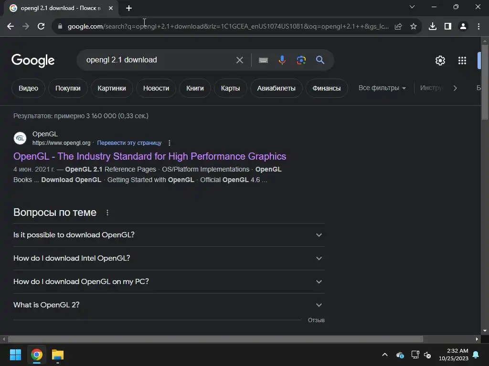Open the clock showing 2:32 AM
The height and width of the screenshot is (366, 489).
(x=454, y=355)
